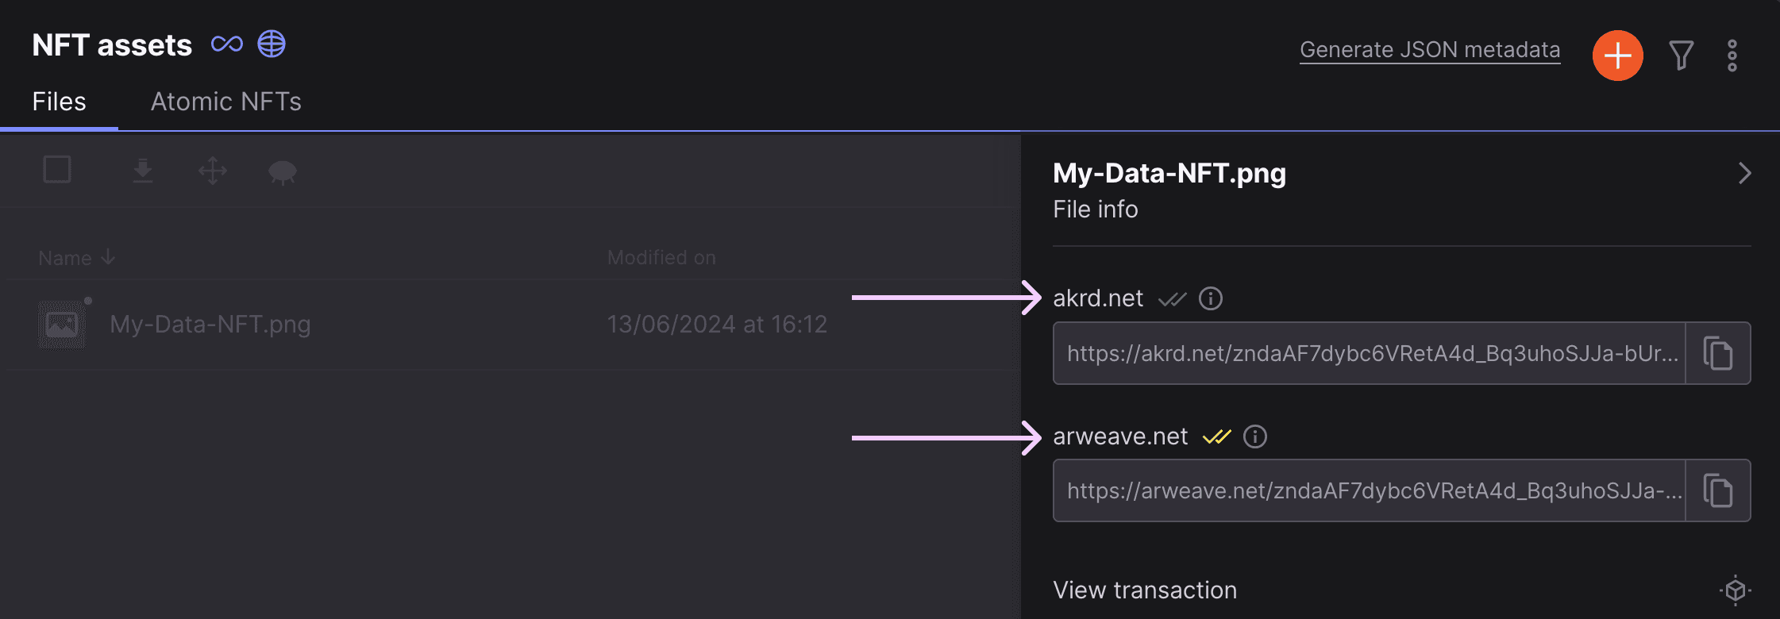Click the infinity icon next to NFT assets
1780x619 pixels.
pos(227,44)
